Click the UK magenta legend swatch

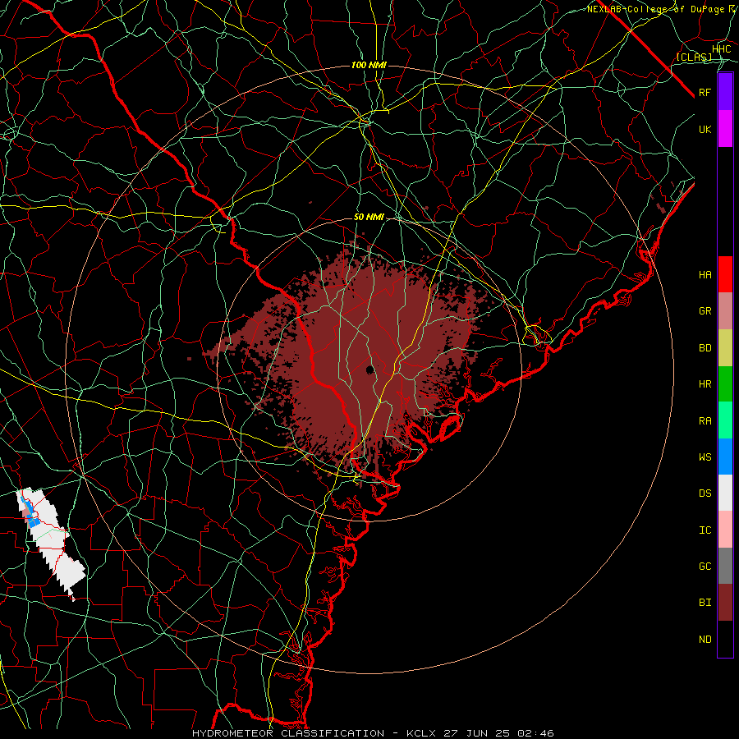tap(725, 129)
